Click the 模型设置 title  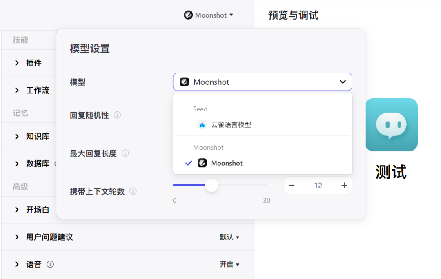(90, 48)
